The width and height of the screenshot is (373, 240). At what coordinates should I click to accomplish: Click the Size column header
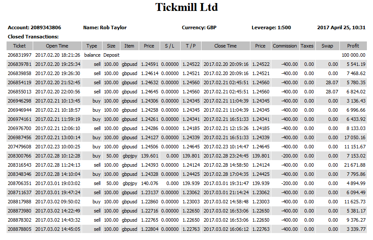(x=111, y=46)
